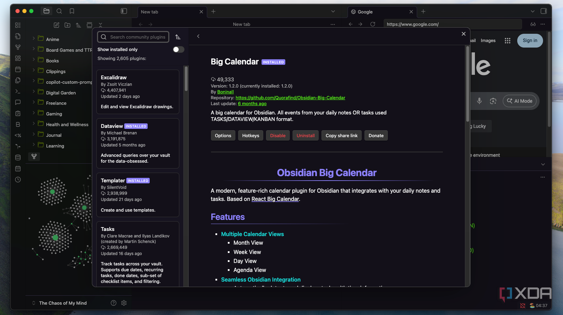563x315 pixels.
Task: Open the file explorer folder icon in the tab bar
Action: [x=46, y=11]
